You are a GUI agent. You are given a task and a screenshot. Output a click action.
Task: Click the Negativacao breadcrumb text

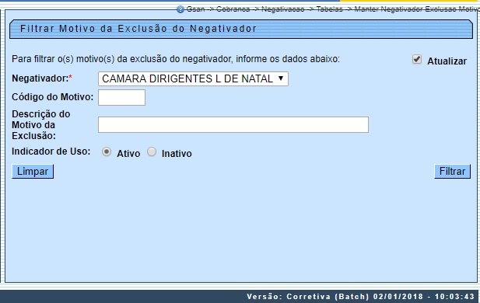click(x=283, y=9)
